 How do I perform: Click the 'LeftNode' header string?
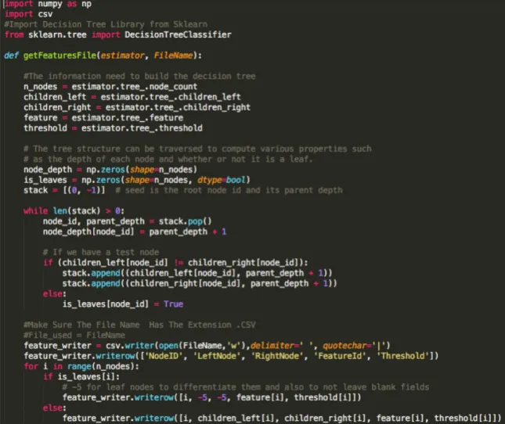(217, 356)
